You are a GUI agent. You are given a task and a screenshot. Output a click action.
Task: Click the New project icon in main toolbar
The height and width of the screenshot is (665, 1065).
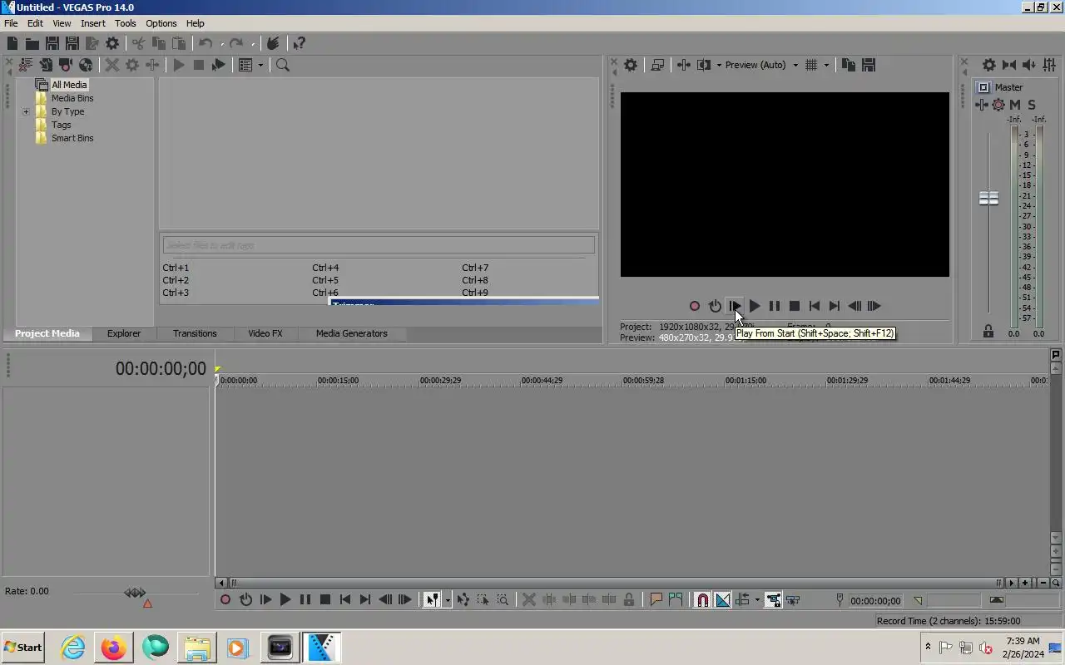(x=12, y=43)
